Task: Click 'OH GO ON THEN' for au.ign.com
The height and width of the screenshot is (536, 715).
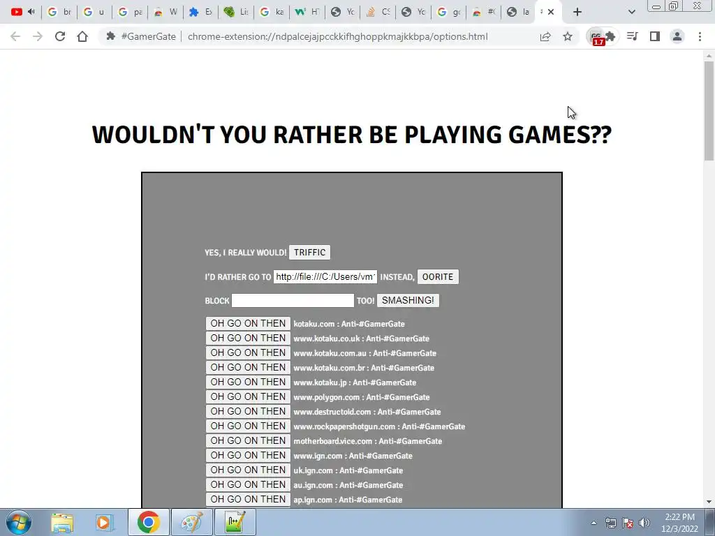Action: [x=248, y=484]
